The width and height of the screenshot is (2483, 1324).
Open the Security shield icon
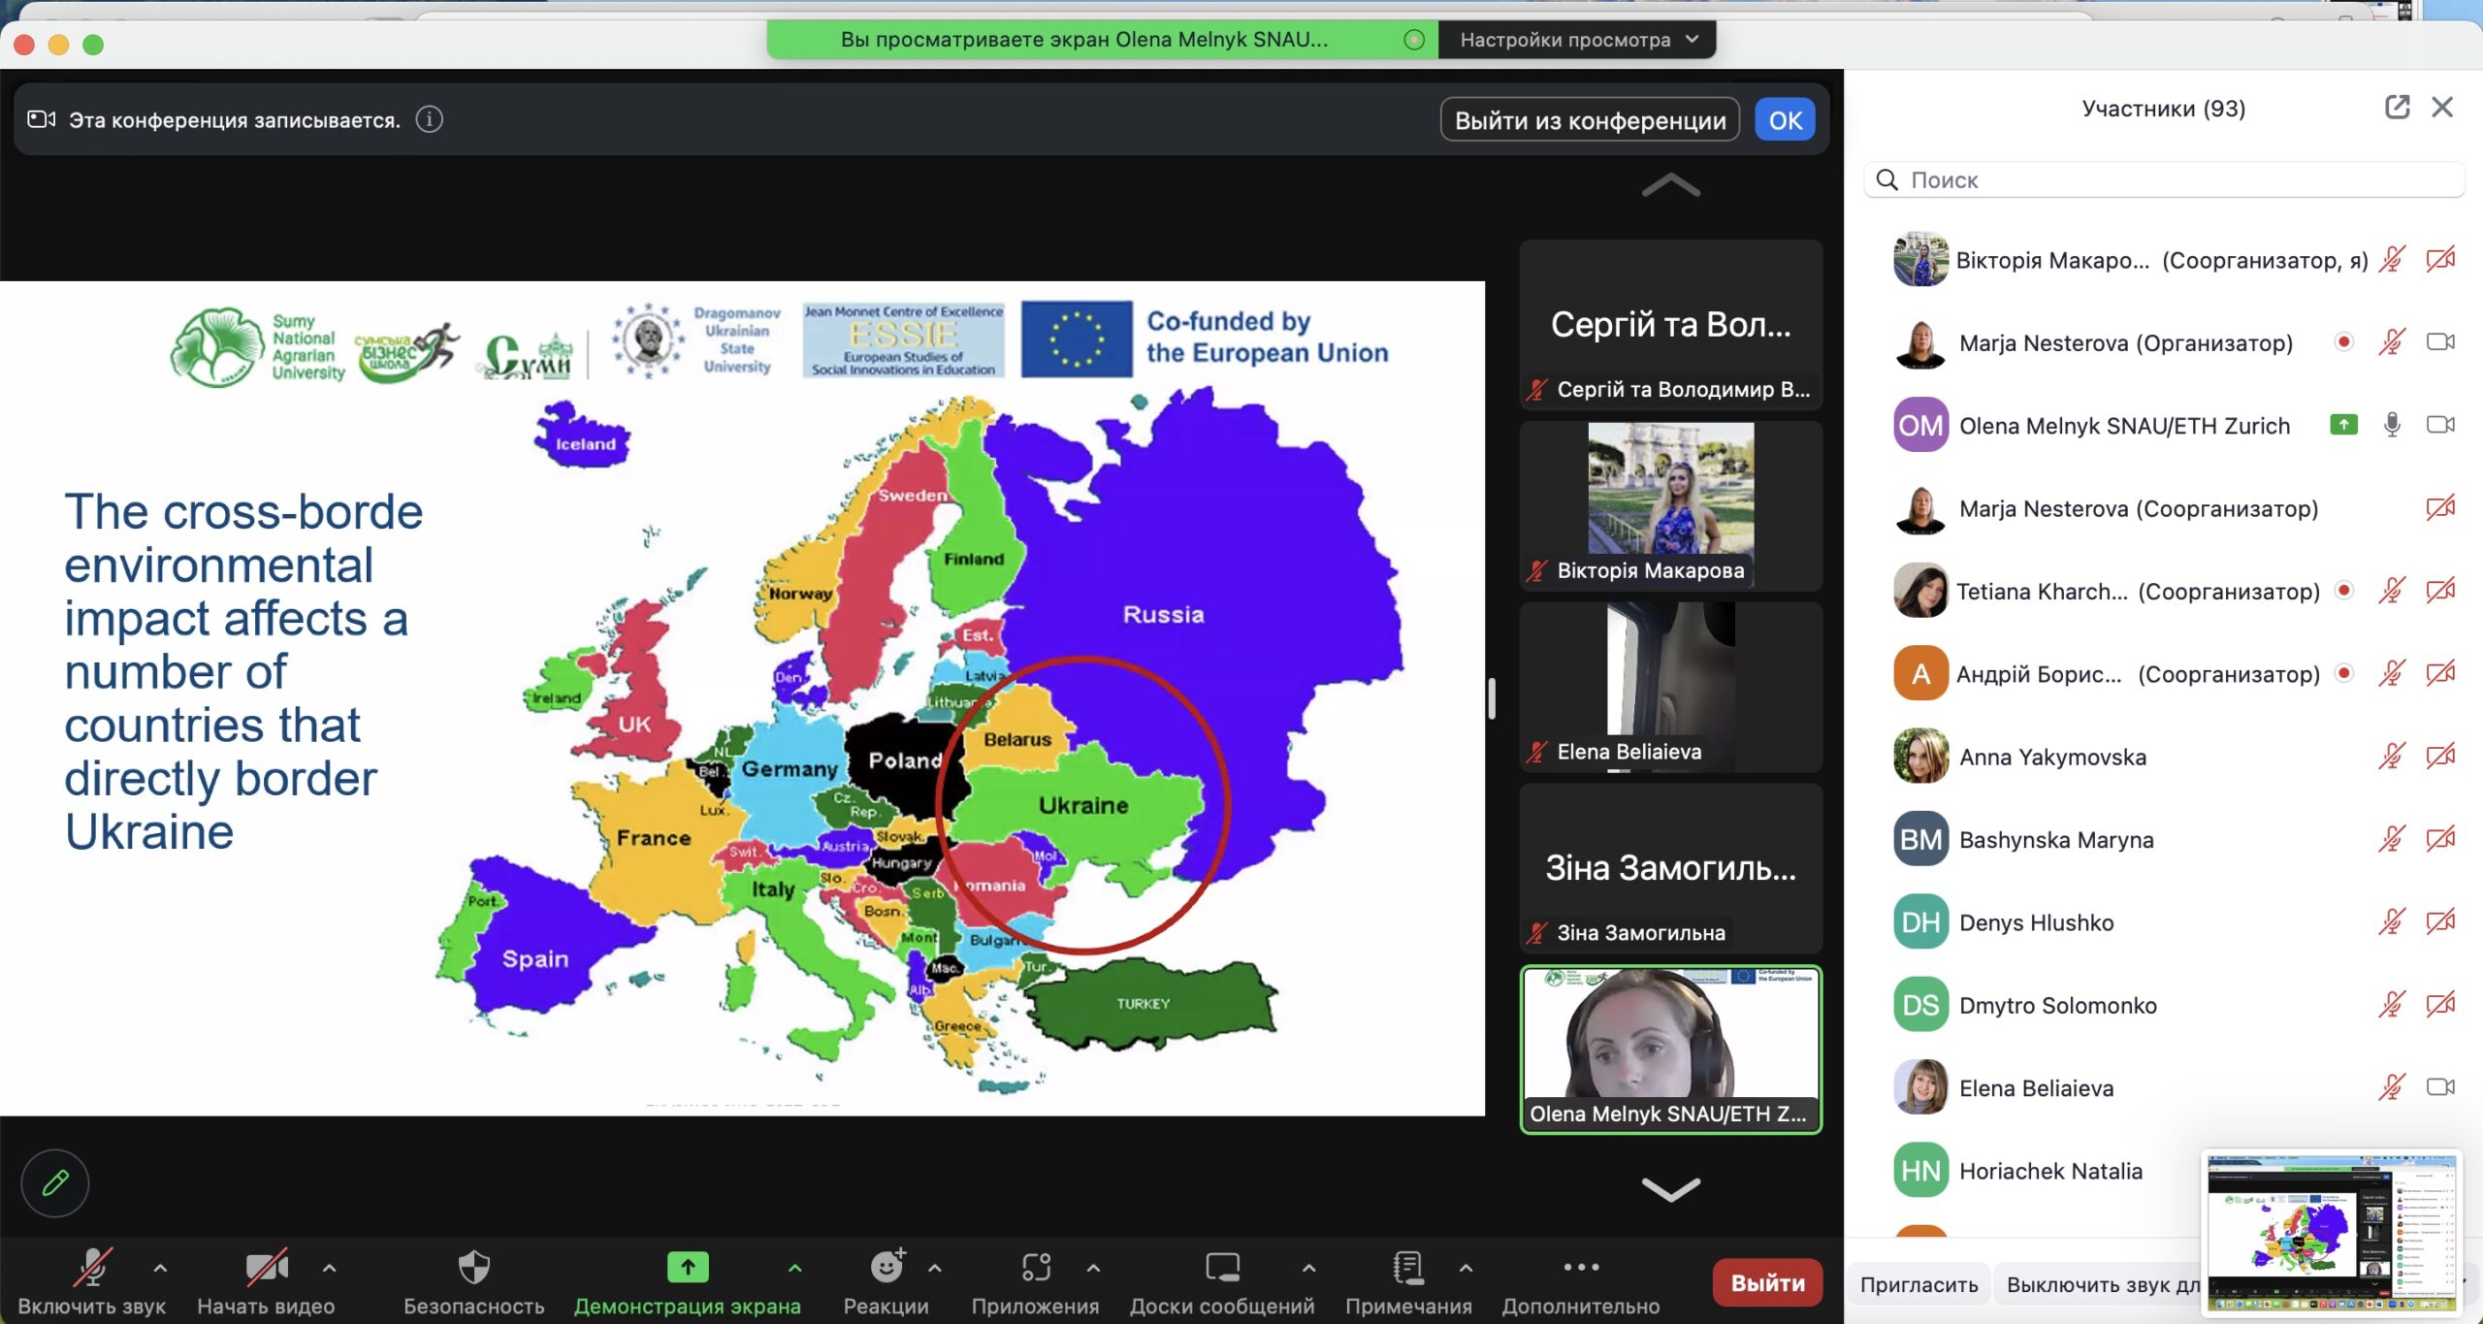tap(473, 1267)
